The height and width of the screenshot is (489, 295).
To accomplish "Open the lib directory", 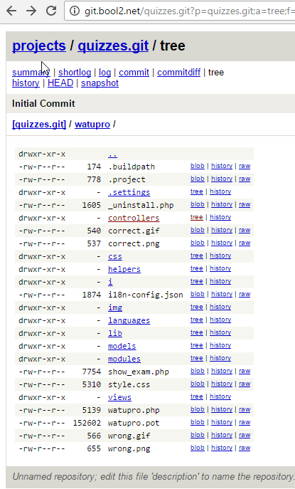I will [x=115, y=333].
